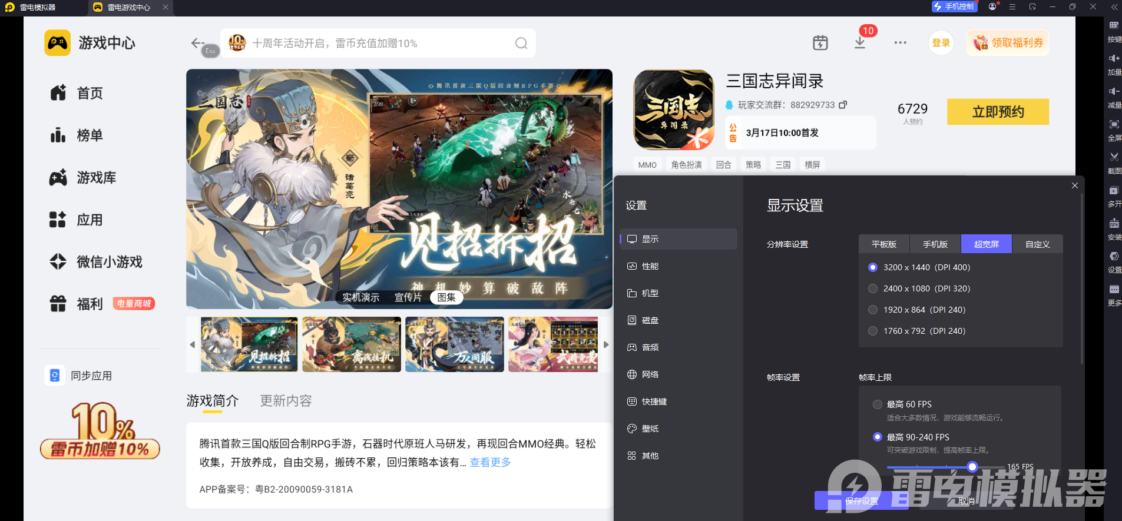1122x521 pixels.
Task: Open the calendar check-in icon
Action: [x=820, y=42]
